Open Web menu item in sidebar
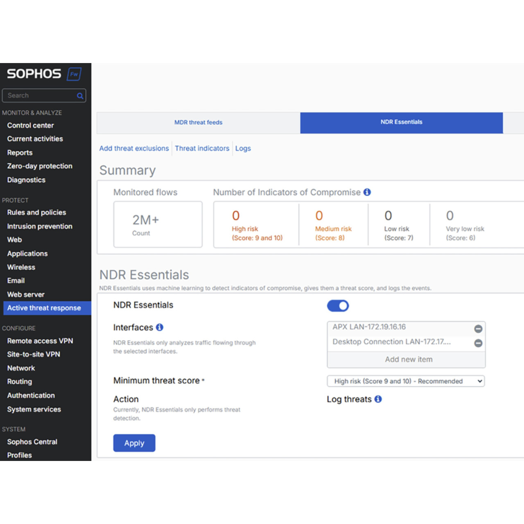 14,240
